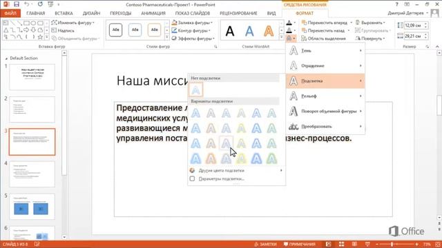Switch to Reading view in status bar

354,244
